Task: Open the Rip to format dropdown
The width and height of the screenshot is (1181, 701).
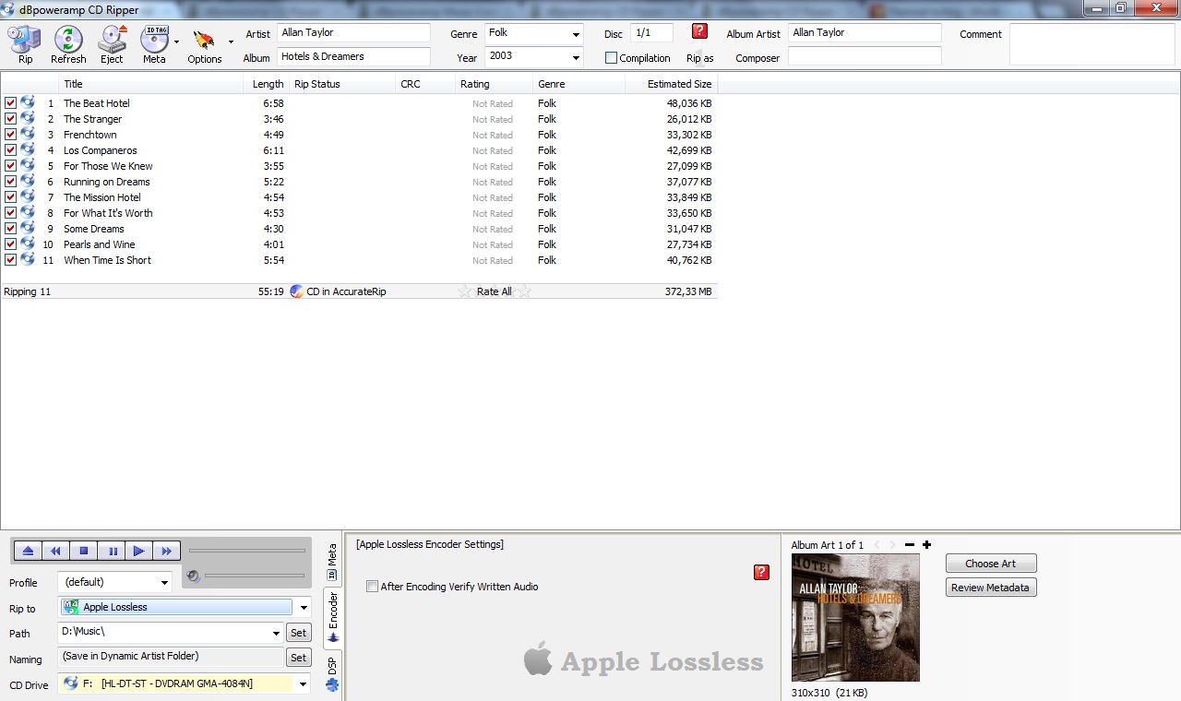Action: (x=303, y=608)
